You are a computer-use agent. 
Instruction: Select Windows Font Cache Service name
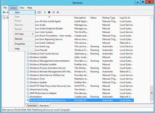(44, 54)
